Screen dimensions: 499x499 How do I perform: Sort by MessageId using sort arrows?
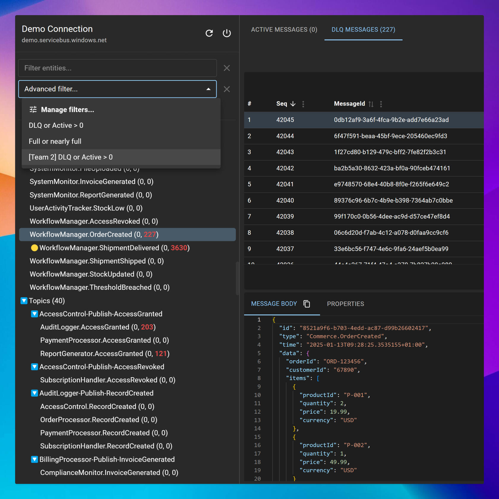(x=371, y=104)
